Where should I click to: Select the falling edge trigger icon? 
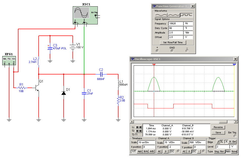[222, 142]
